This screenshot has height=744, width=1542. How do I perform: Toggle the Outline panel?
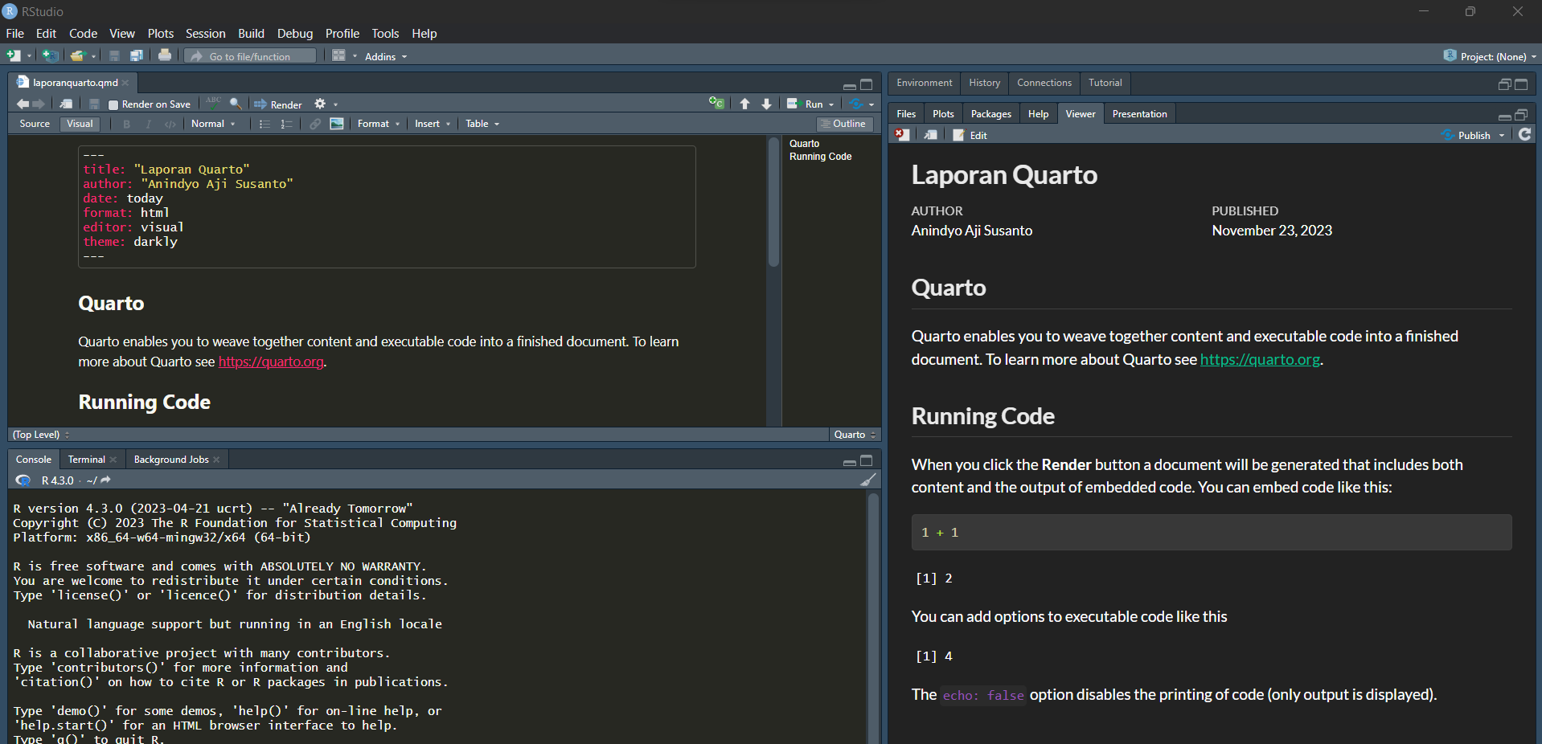846,124
